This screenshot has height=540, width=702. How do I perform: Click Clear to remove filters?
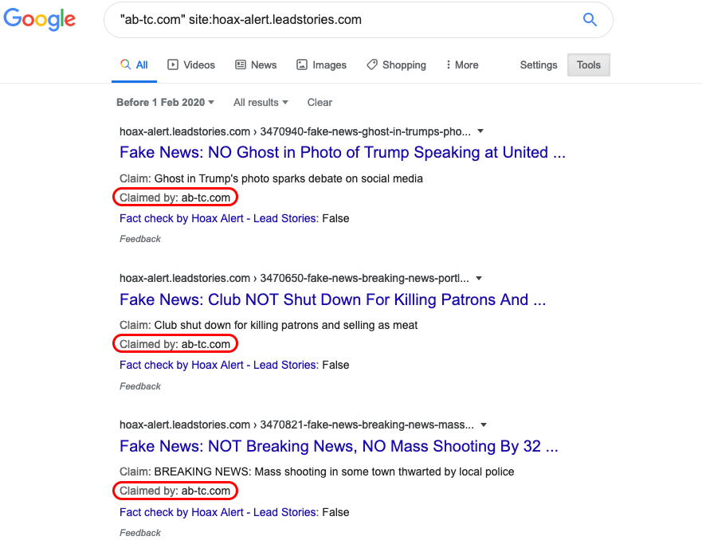[x=319, y=102]
